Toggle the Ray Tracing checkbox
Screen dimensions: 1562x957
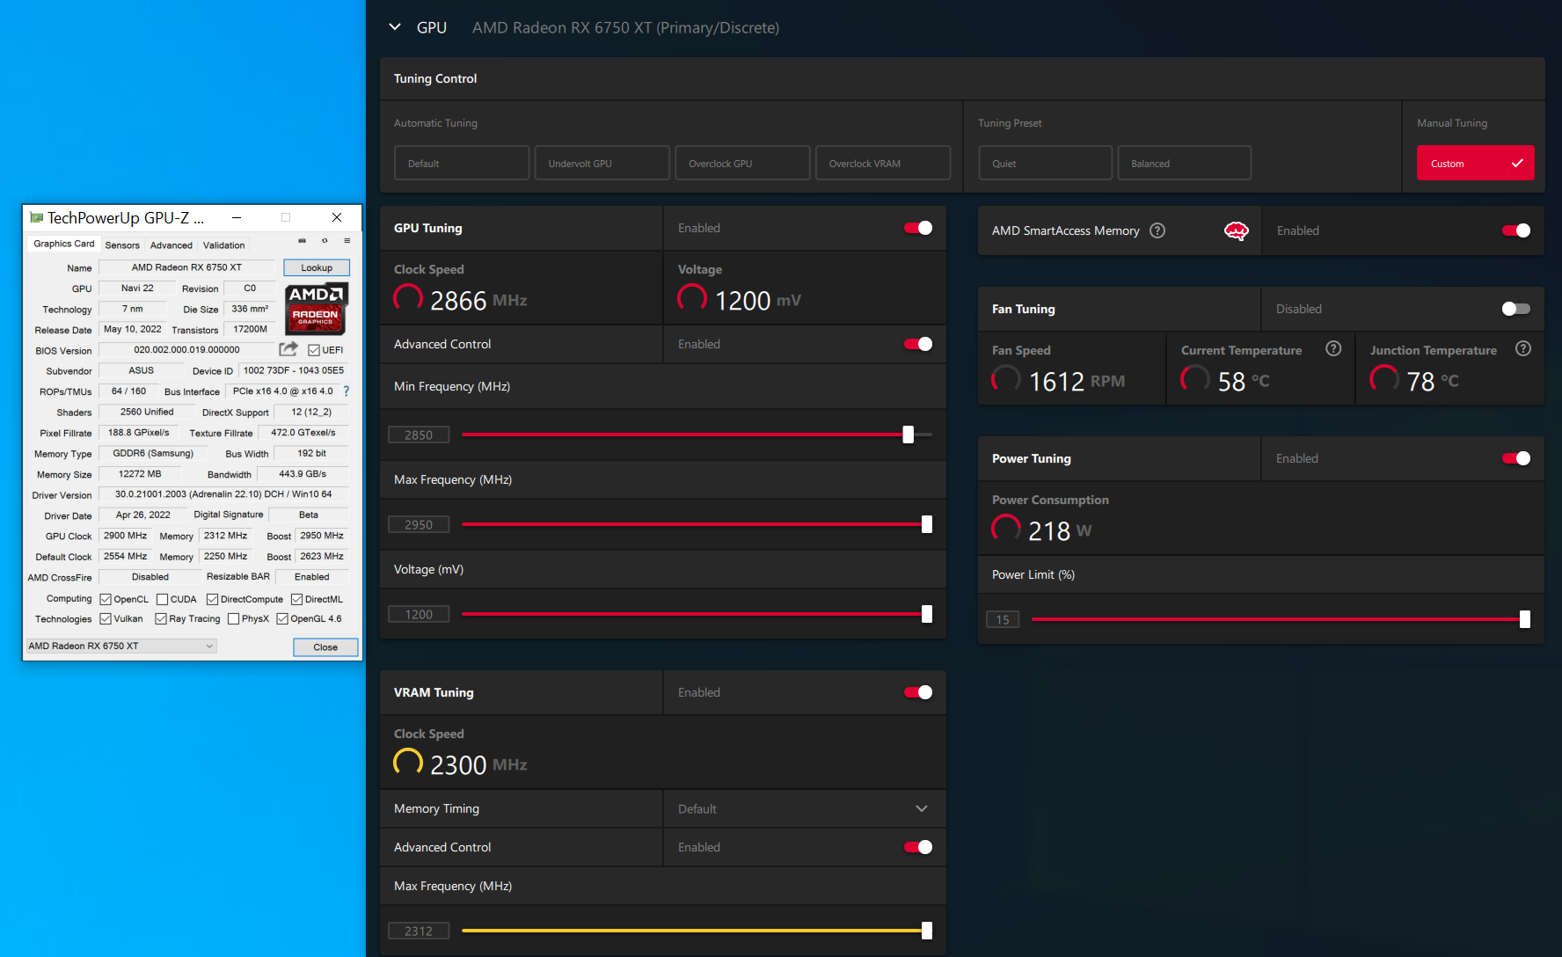(x=161, y=619)
